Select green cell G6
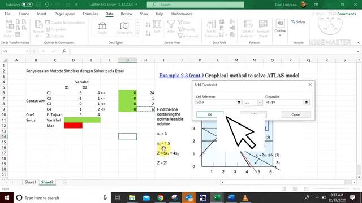Image resolution: width=362 pixels, height=203 pixels. pos(127,92)
